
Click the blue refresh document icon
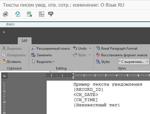click(x=17, y=14)
